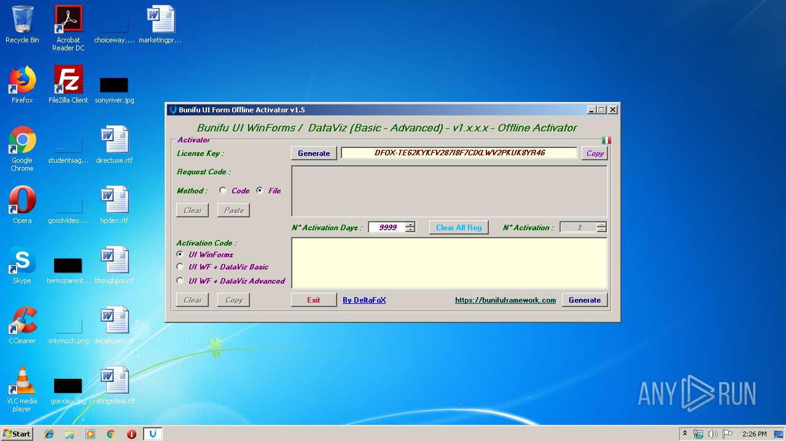Choose UI WF + DataViz Advanced option
The image size is (786, 442).
tap(180, 281)
